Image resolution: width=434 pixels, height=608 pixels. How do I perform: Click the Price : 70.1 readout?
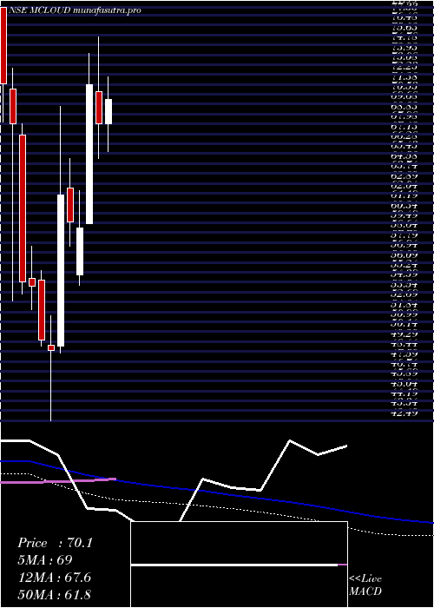click(x=55, y=543)
